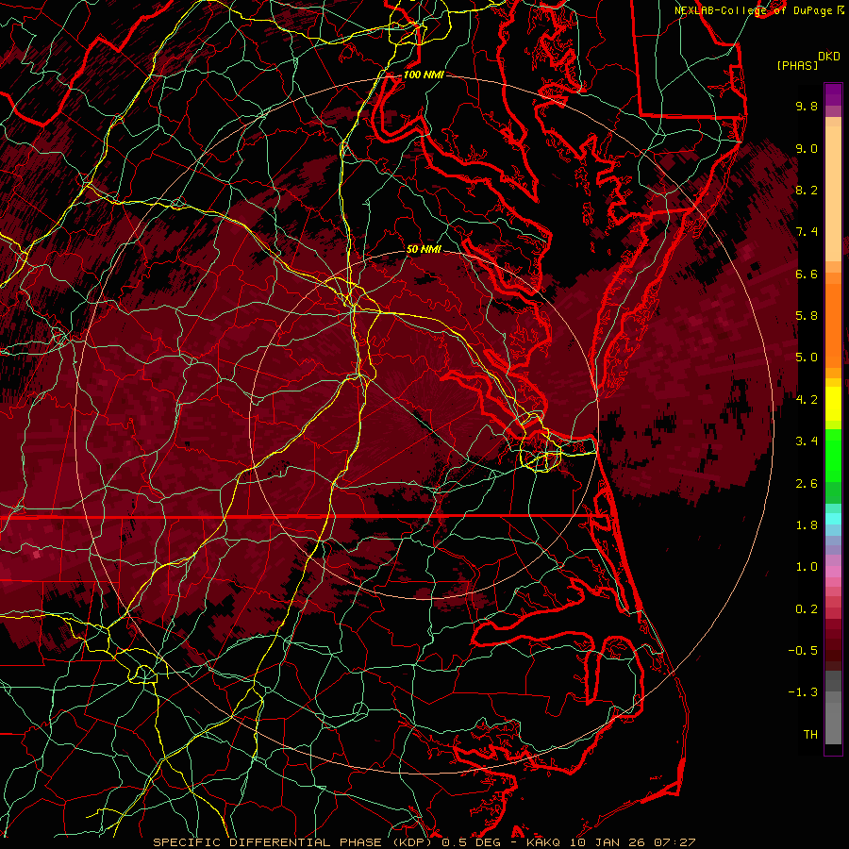Click the DKD product code label
Image resolution: width=849 pixels, height=849 pixels.
(x=828, y=57)
